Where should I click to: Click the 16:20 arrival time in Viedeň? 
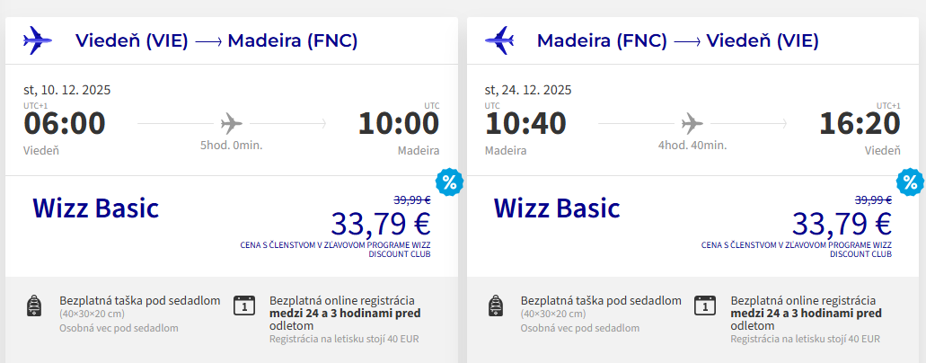pos(860,124)
